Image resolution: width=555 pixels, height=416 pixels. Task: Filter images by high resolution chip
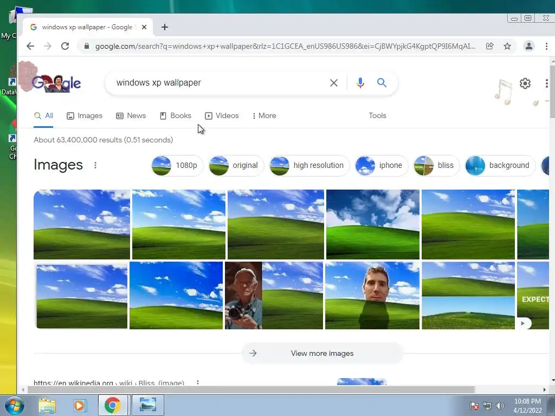pyautogui.click(x=309, y=165)
